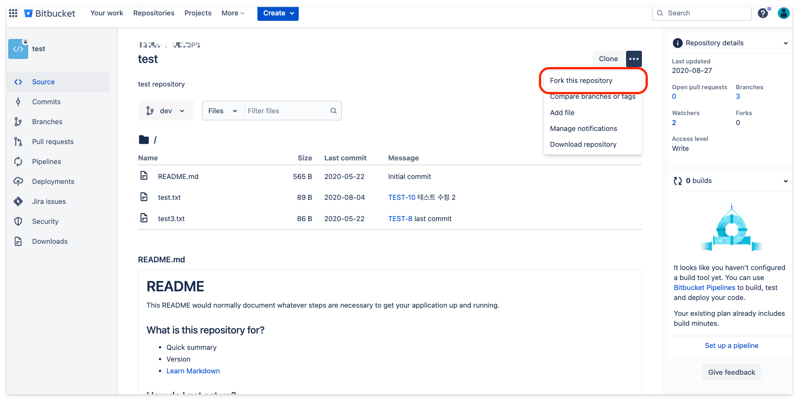Open the user profile avatar
This screenshot has height=401, width=799.
pos(784,13)
